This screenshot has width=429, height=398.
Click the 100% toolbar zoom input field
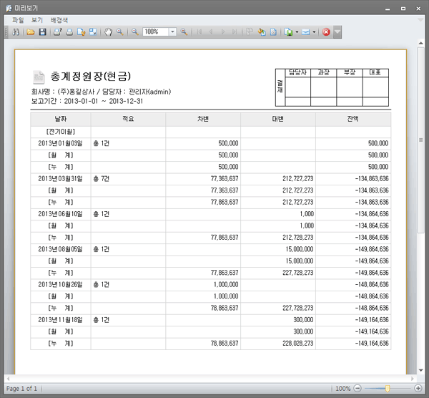[155, 32]
